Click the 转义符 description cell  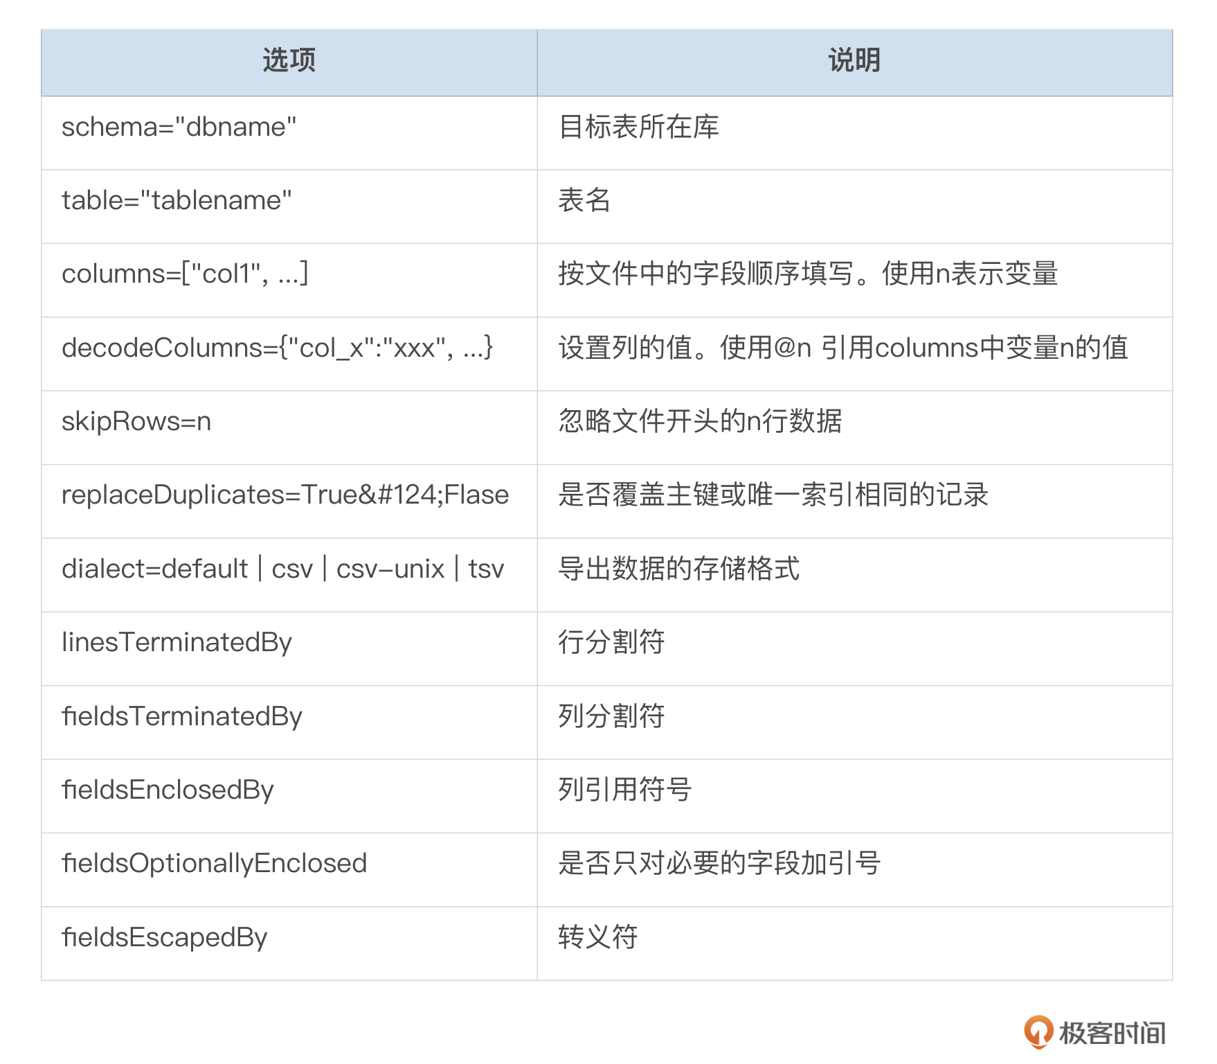(x=597, y=938)
